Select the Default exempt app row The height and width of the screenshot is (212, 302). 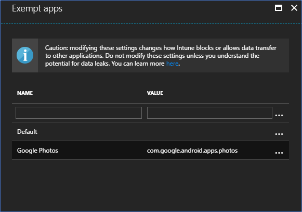[x=150, y=132]
